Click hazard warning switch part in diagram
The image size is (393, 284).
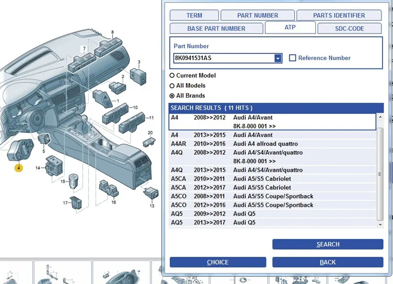click(x=103, y=99)
